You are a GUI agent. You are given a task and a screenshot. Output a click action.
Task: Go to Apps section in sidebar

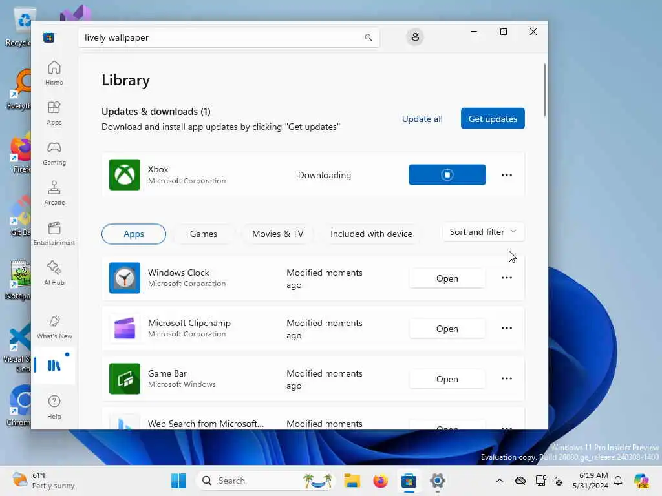coord(54,113)
